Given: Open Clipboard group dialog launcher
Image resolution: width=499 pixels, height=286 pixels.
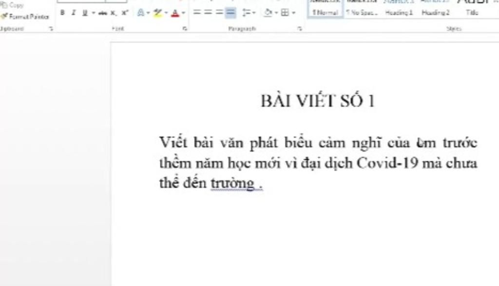Looking at the screenshot, I should (x=51, y=29).
